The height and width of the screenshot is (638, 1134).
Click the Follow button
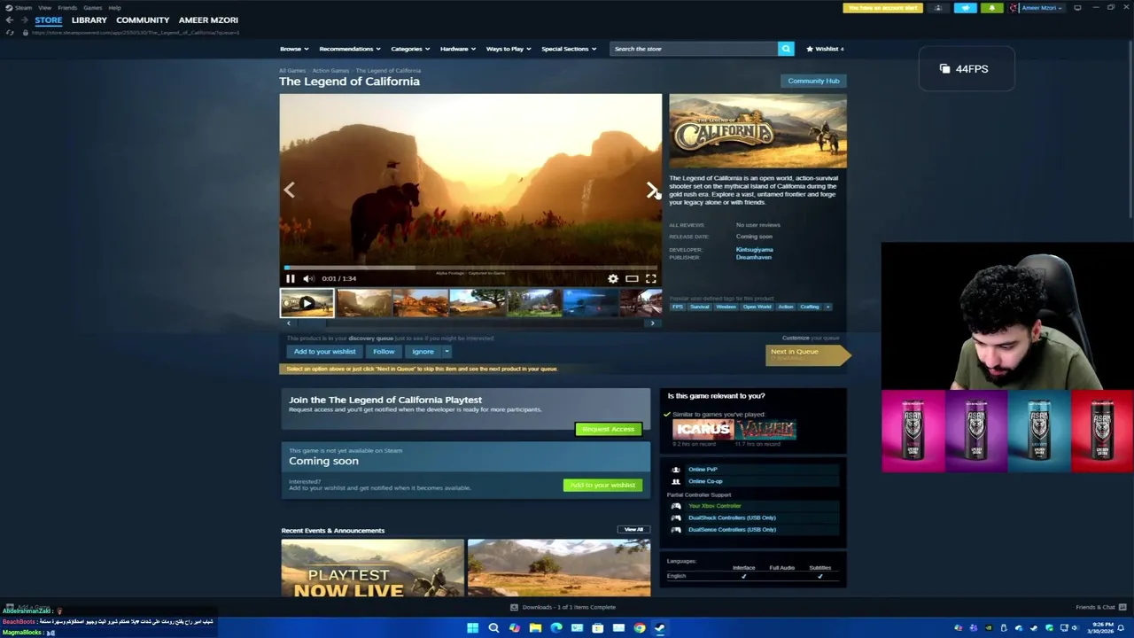[384, 352]
